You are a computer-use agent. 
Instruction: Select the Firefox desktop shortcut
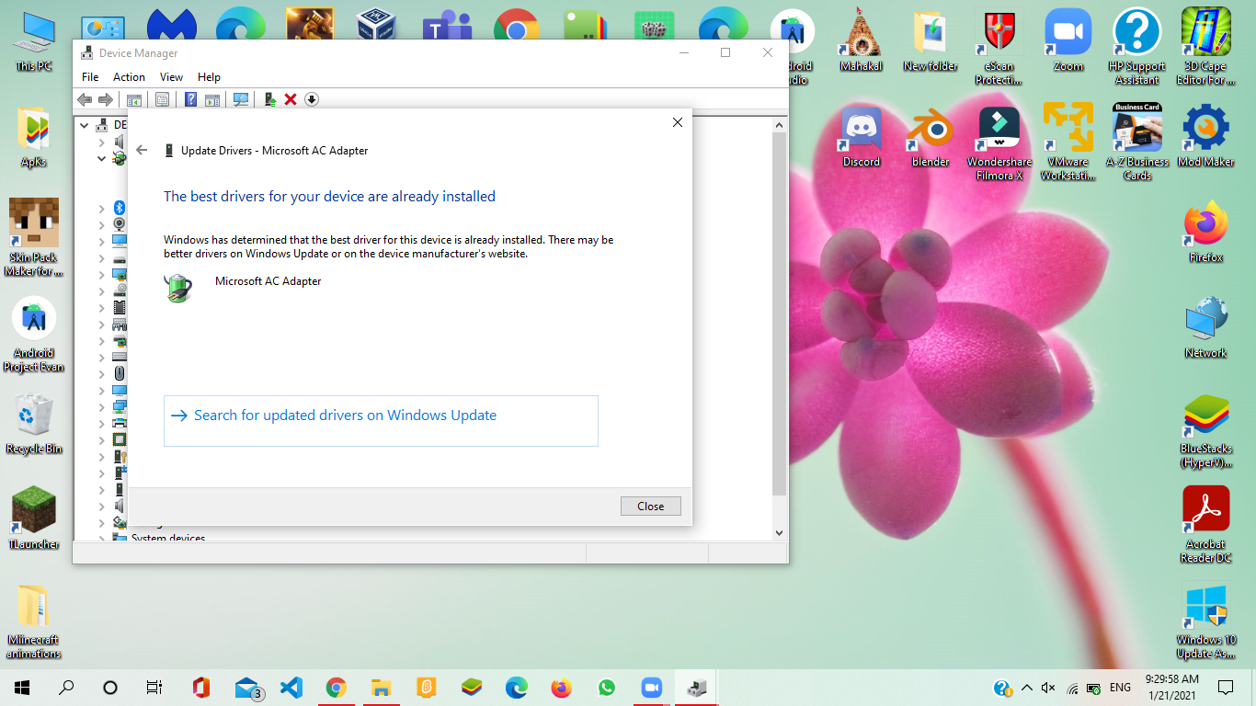tap(1205, 233)
